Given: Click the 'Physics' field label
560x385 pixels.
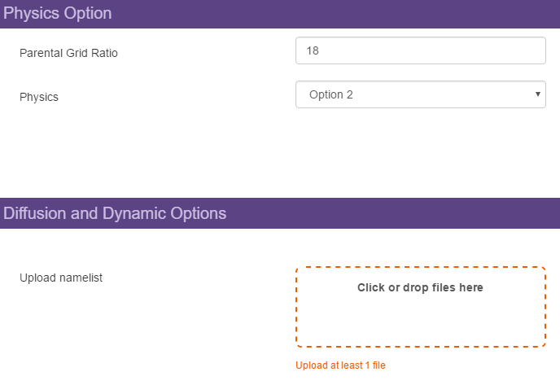Looking at the screenshot, I should (x=39, y=97).
